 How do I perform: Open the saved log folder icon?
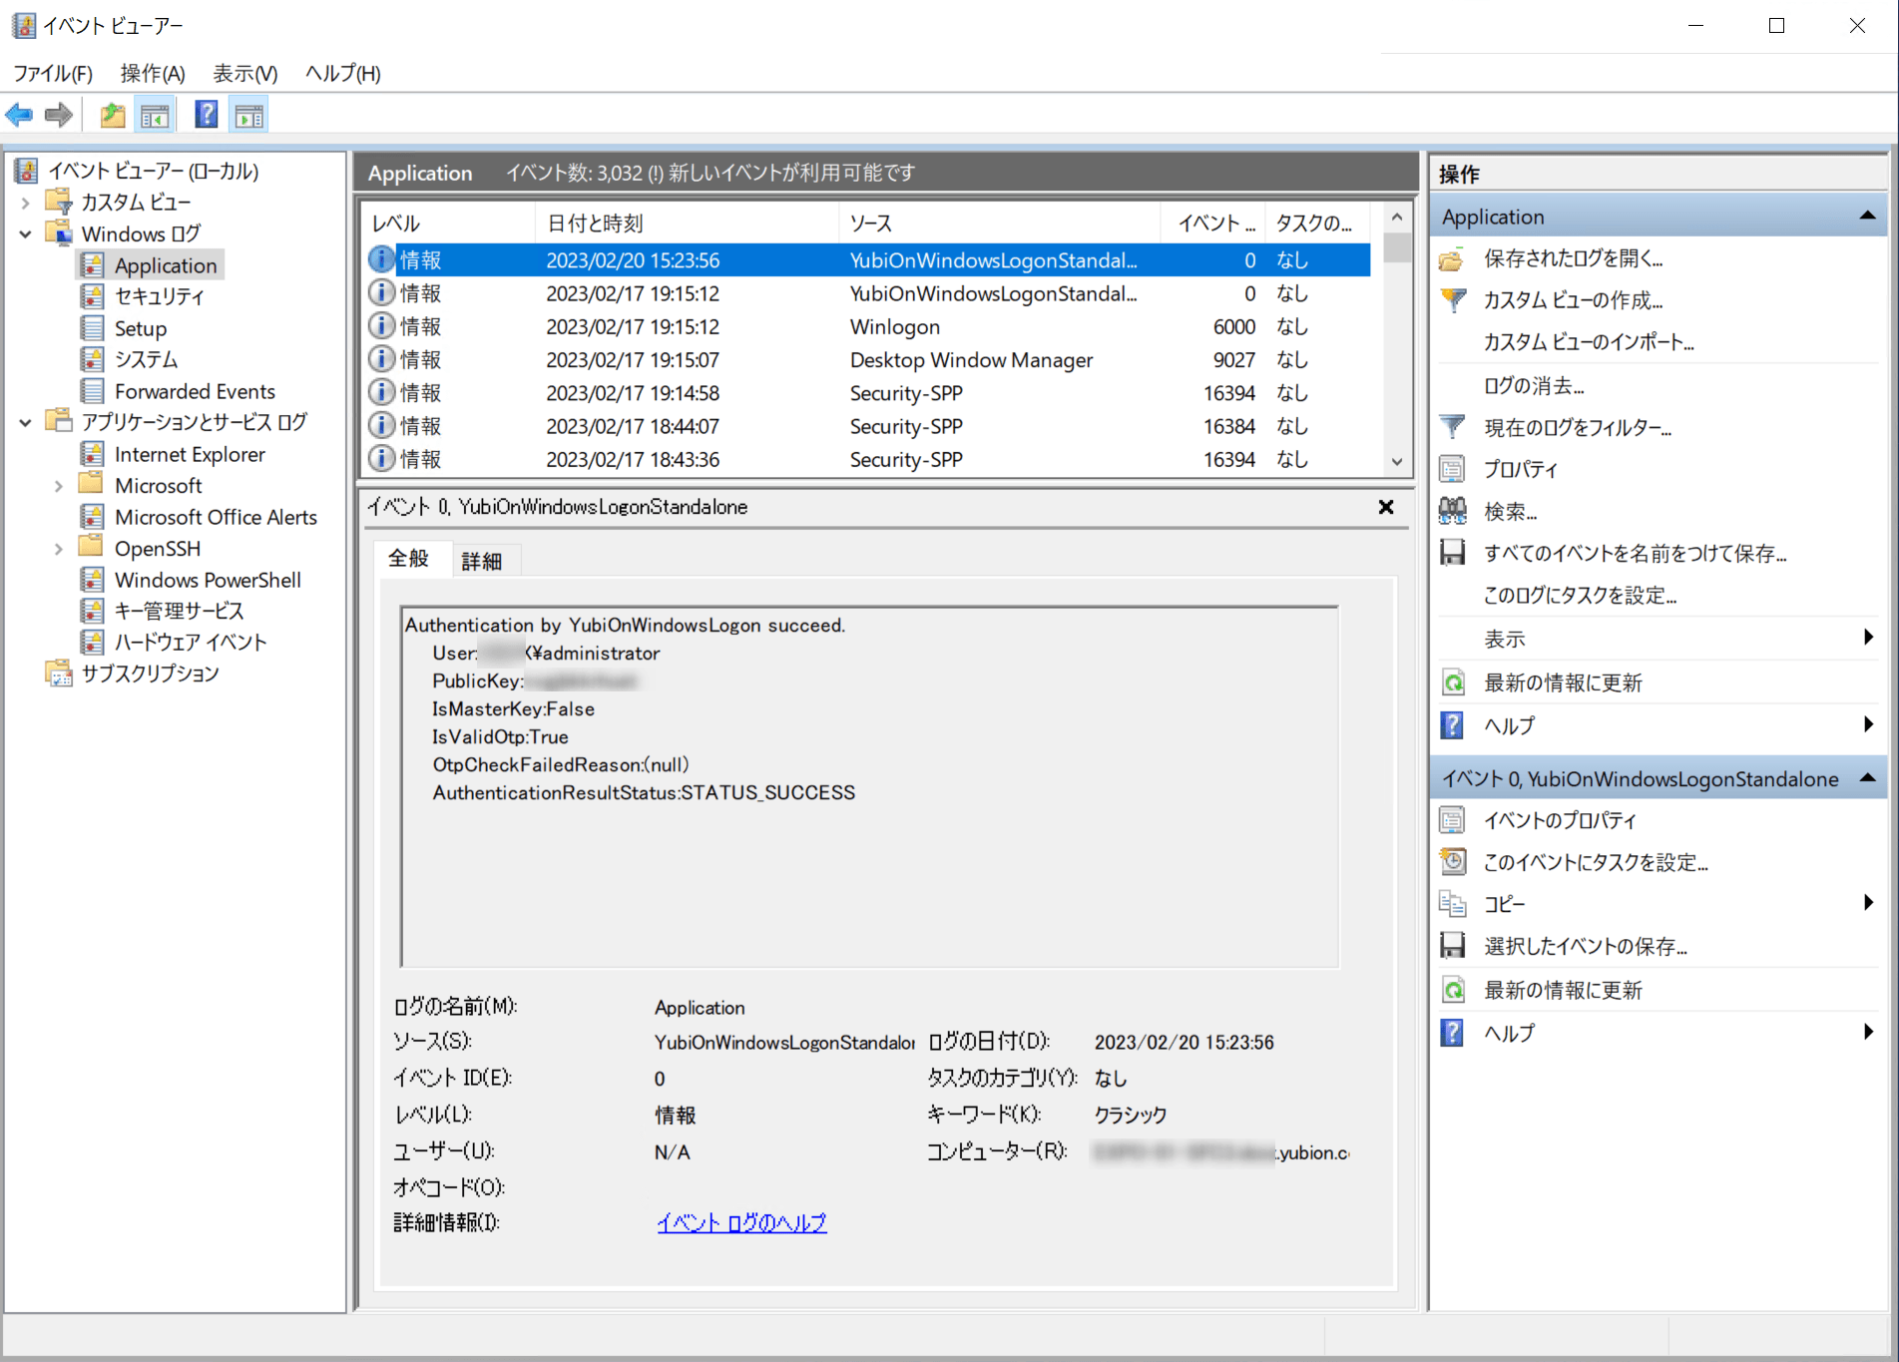click(1452, 259)
